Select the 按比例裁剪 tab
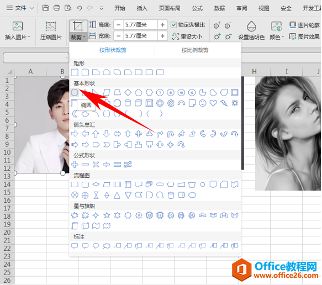This screenshot has width=322, height=285. pos(195,50)
